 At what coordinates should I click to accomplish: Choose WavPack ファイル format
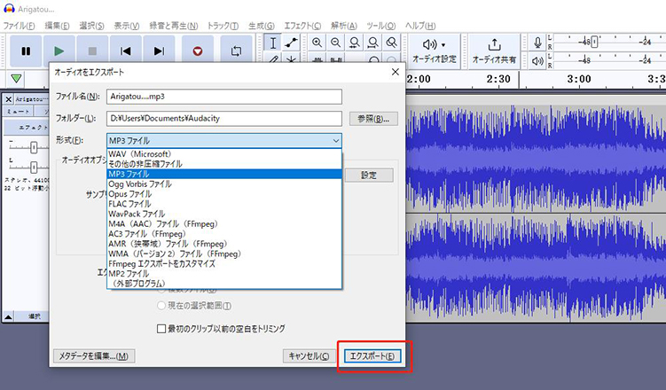pyautogui.click(x=224, y=214)
